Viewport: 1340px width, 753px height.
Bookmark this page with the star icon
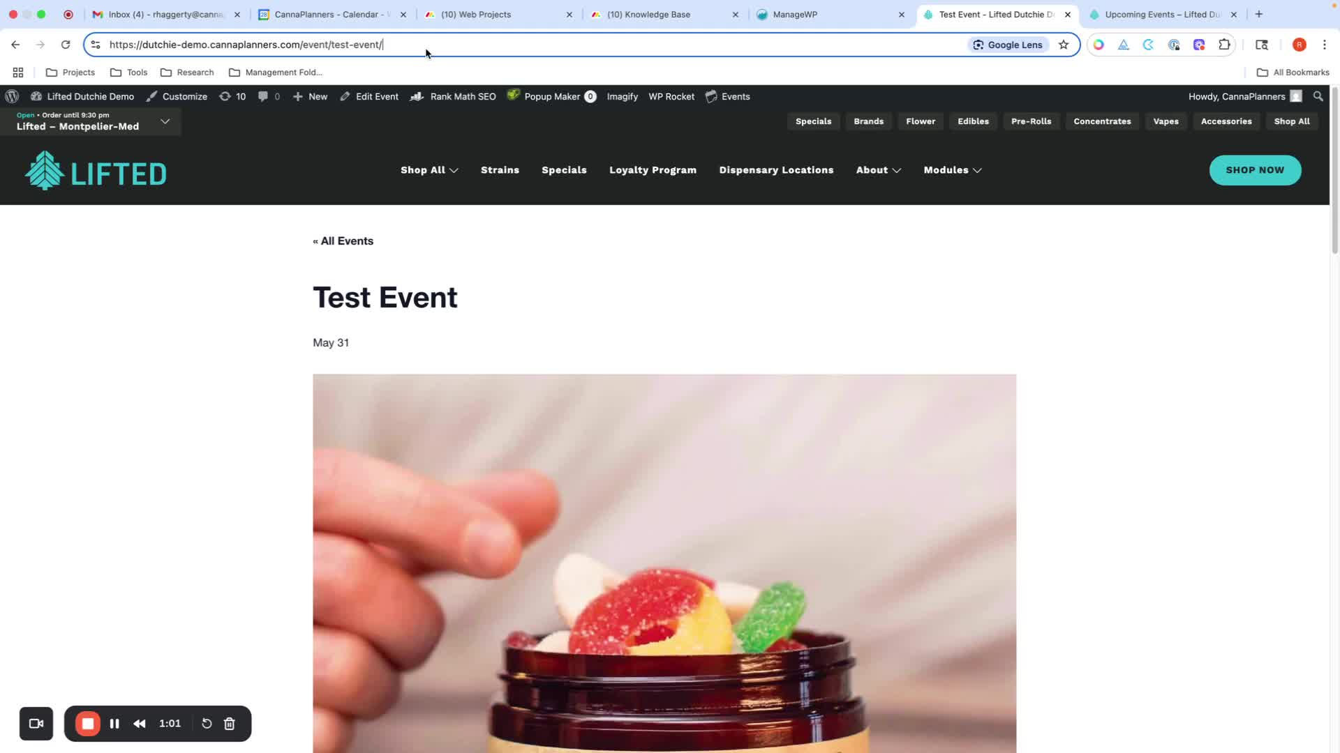(1064, 45)
